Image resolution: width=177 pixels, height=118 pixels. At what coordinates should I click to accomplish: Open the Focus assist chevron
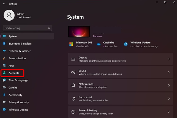(x=169, y=99)
